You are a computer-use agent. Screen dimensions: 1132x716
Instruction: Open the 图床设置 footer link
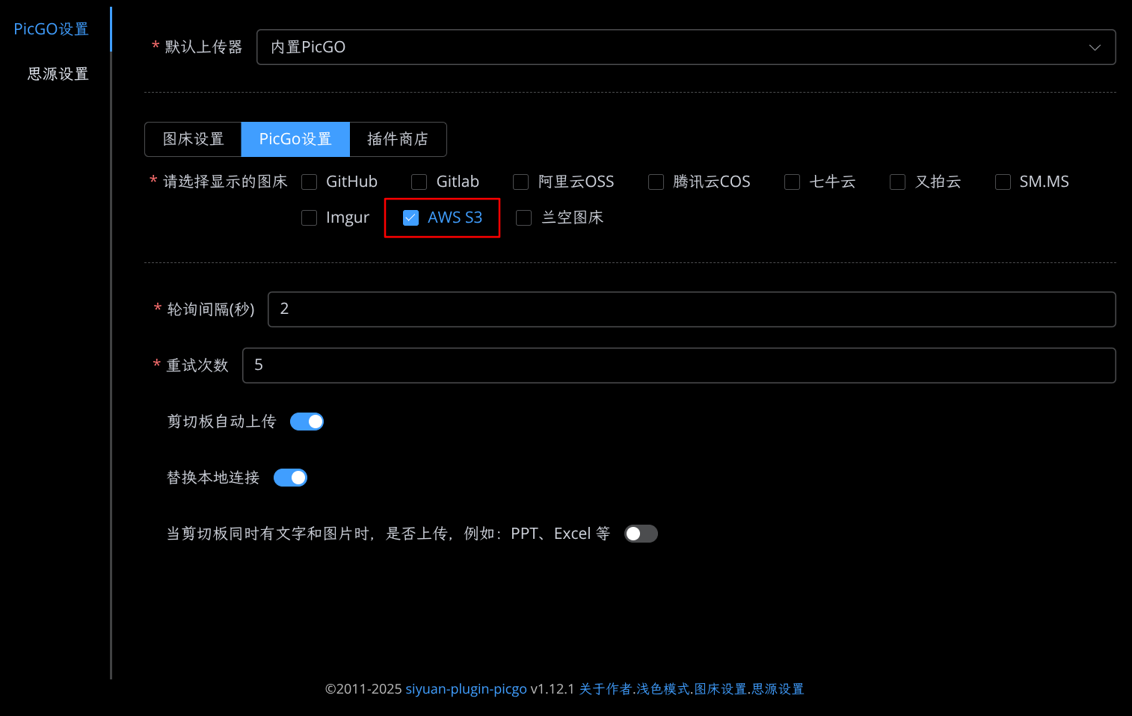click(x=721, y=689)
